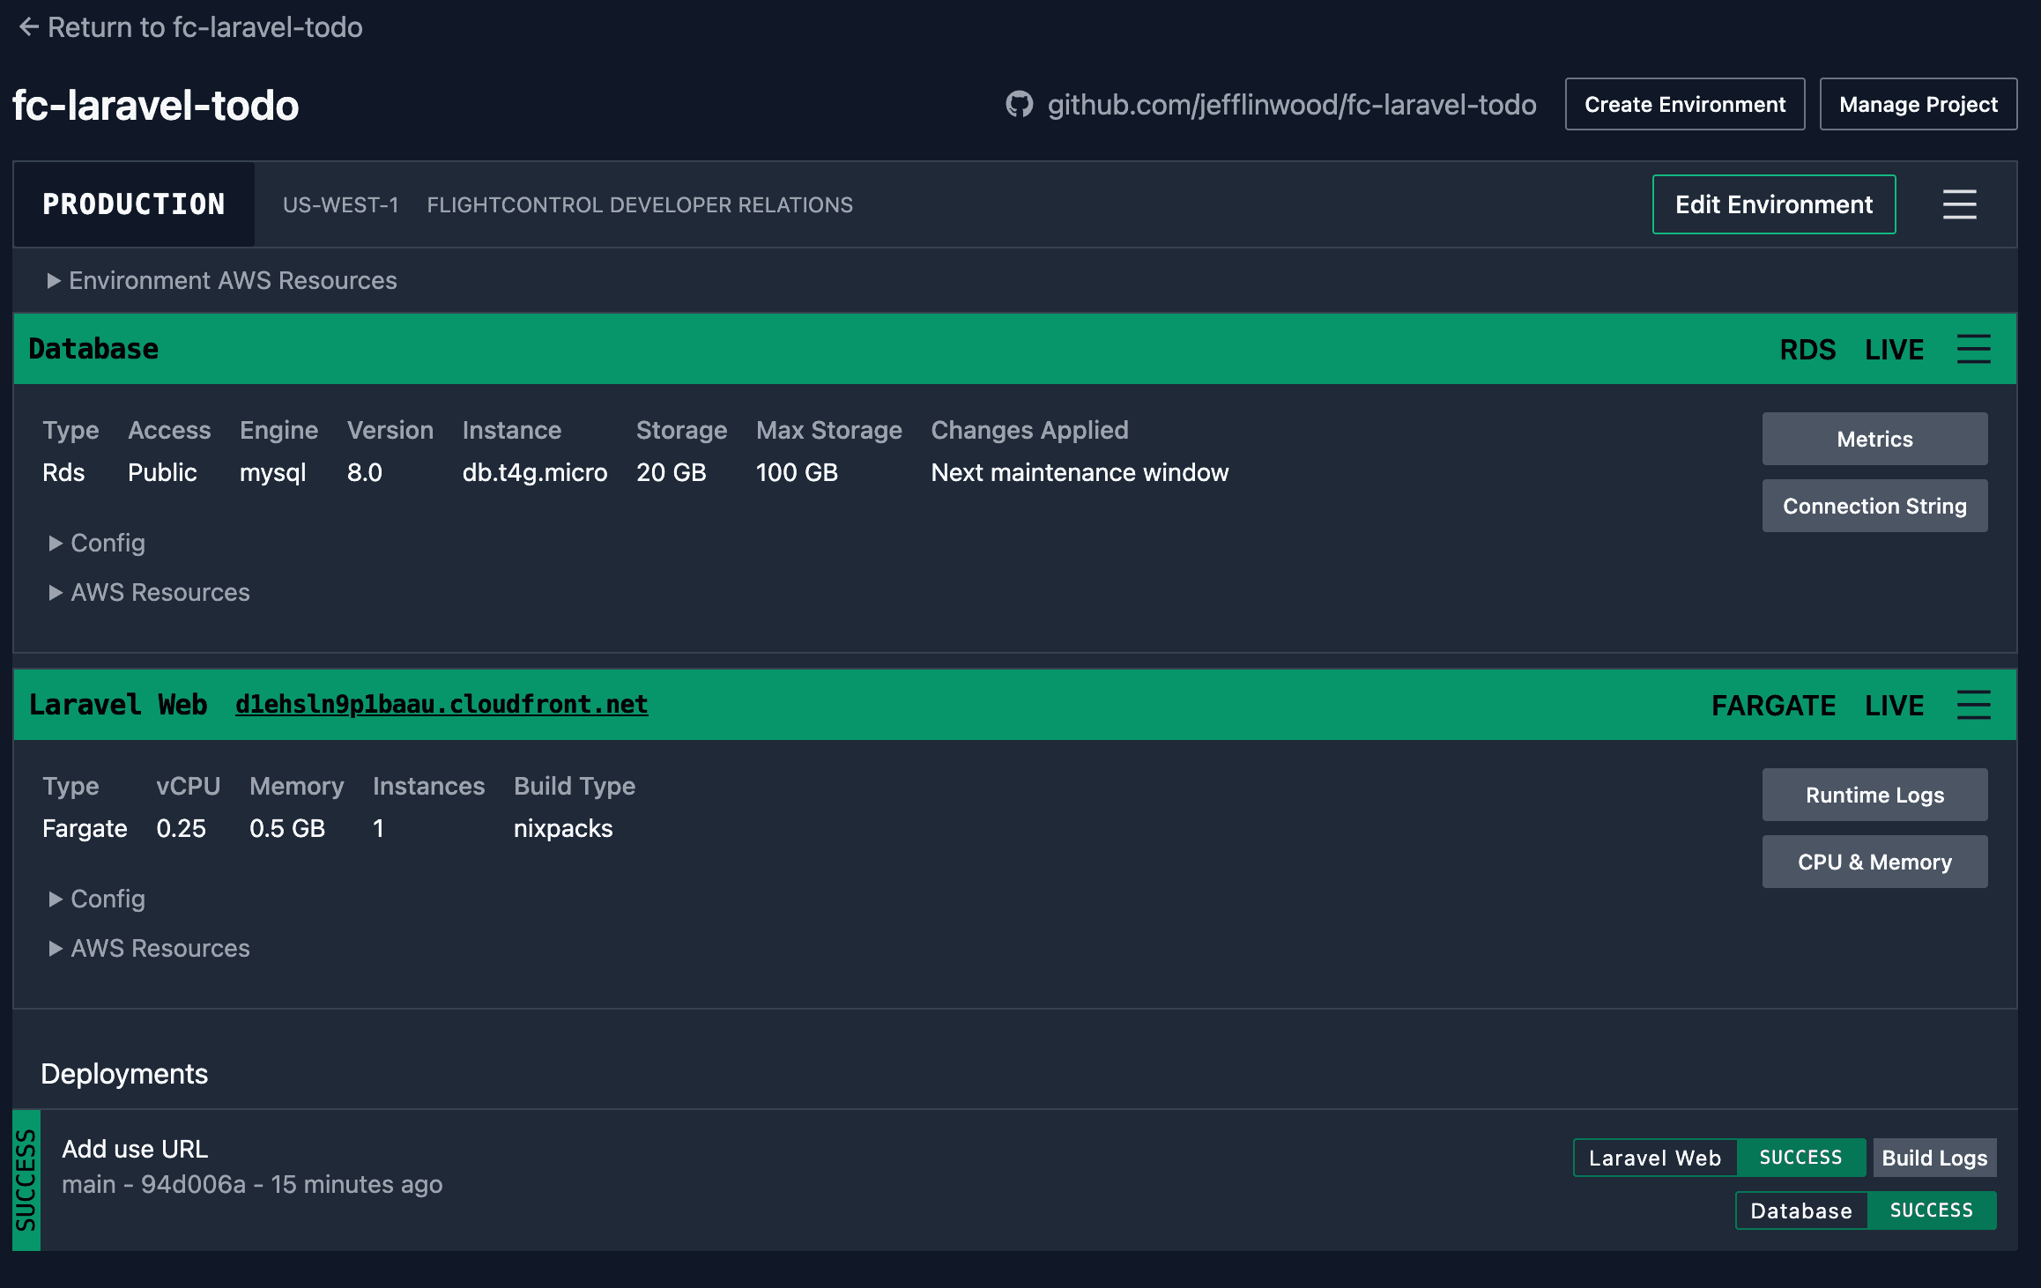Open the Database service hamburger menu
Viewport: 2041px width, 1288px height.
coord(1973,349)
